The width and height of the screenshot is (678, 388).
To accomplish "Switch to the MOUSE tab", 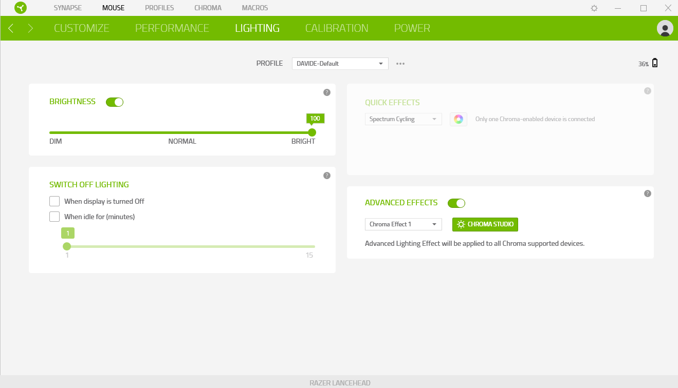I will pos(113,8).
